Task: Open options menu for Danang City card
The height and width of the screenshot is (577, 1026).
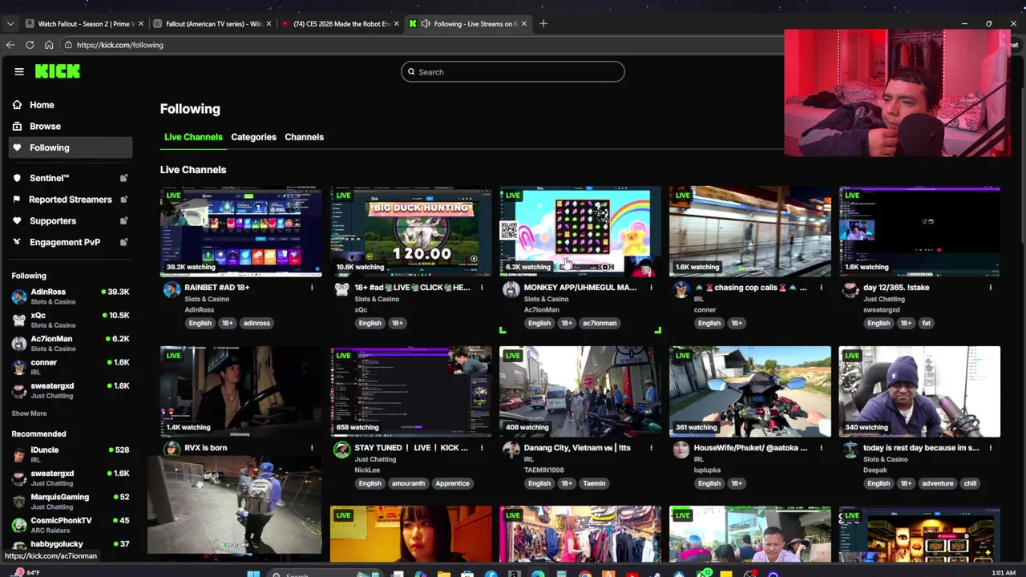Action: [x=651, y=448]
